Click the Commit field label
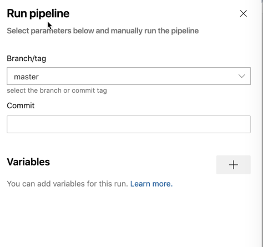The height and width of the screenshot is (247, 263). 21,105
